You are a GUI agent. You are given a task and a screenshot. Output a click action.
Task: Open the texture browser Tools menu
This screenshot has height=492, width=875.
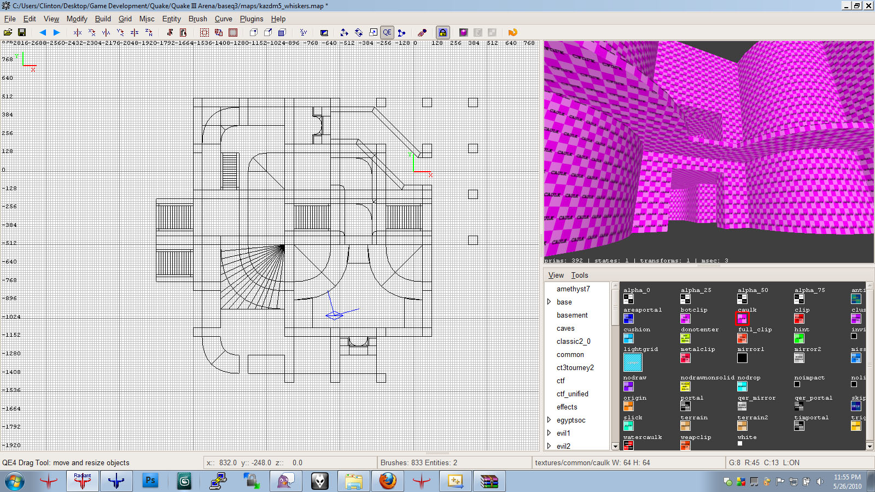[x=580, y=275]
